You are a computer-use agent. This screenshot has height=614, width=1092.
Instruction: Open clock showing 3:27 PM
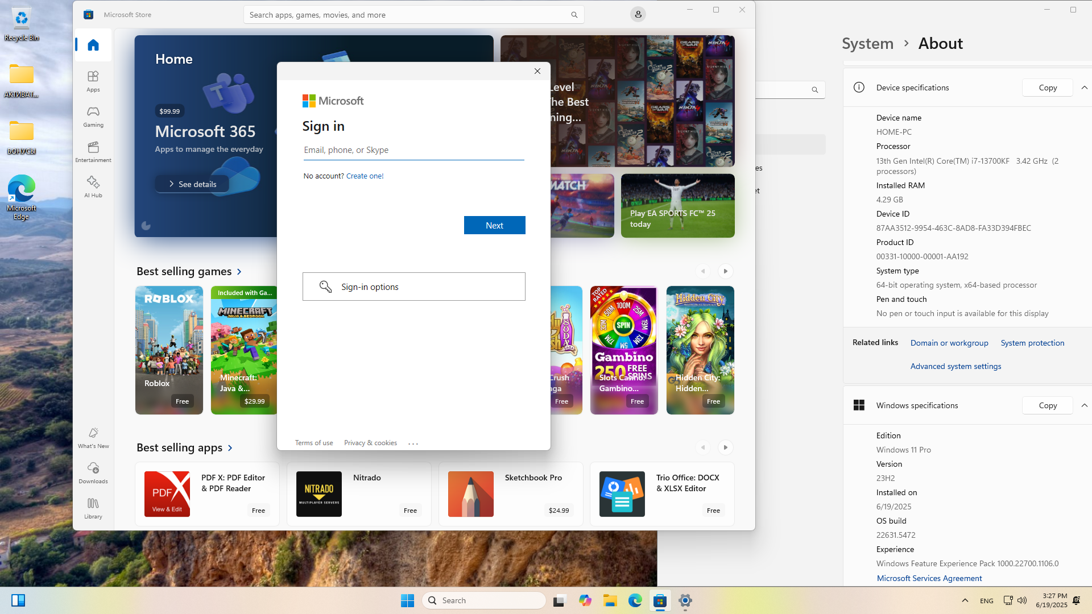point(1051,600)
